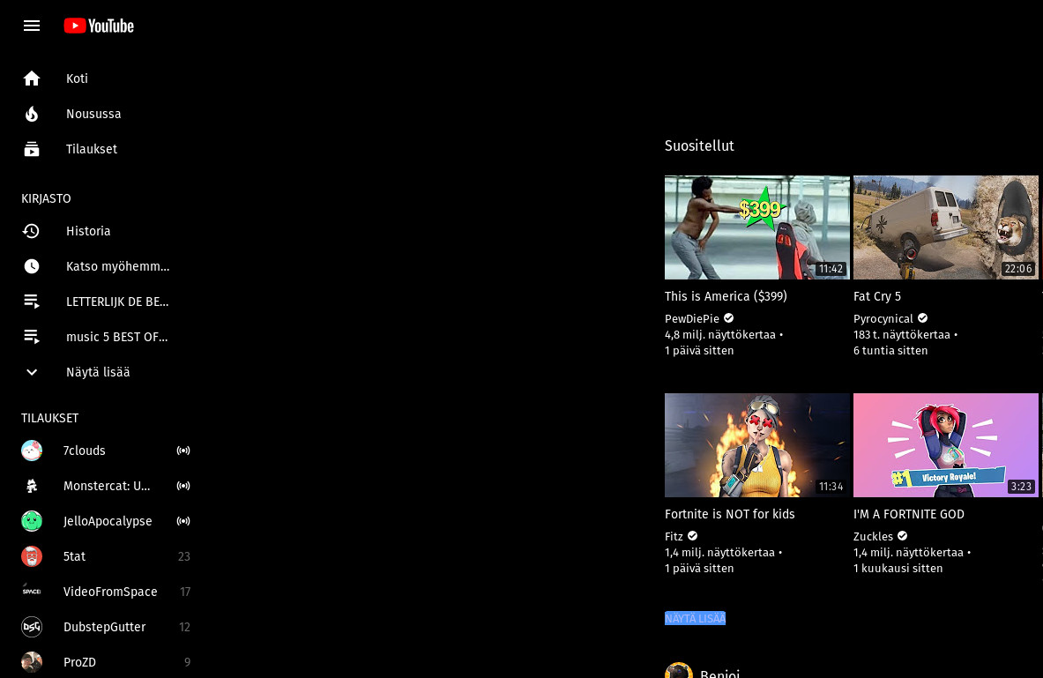Open video title Fortnite is NOT for kids
Viewport: 1043px width, 678px height.
(x=730, y=514)
